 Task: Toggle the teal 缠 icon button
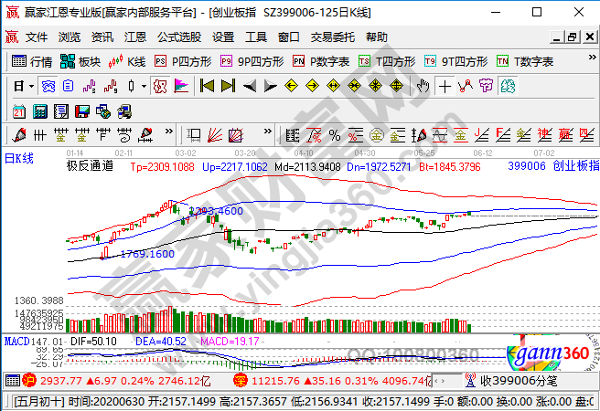508,87
